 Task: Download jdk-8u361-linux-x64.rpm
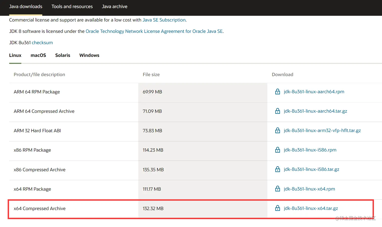point(309,189)
